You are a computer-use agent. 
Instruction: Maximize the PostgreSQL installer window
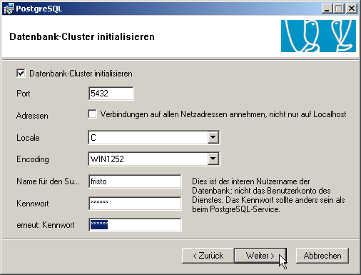click(339, 9)
